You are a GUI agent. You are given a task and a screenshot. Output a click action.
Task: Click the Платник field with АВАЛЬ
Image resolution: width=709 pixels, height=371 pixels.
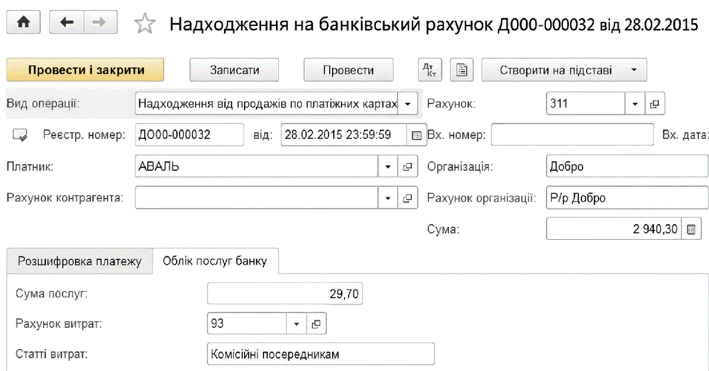click(257, 167)
